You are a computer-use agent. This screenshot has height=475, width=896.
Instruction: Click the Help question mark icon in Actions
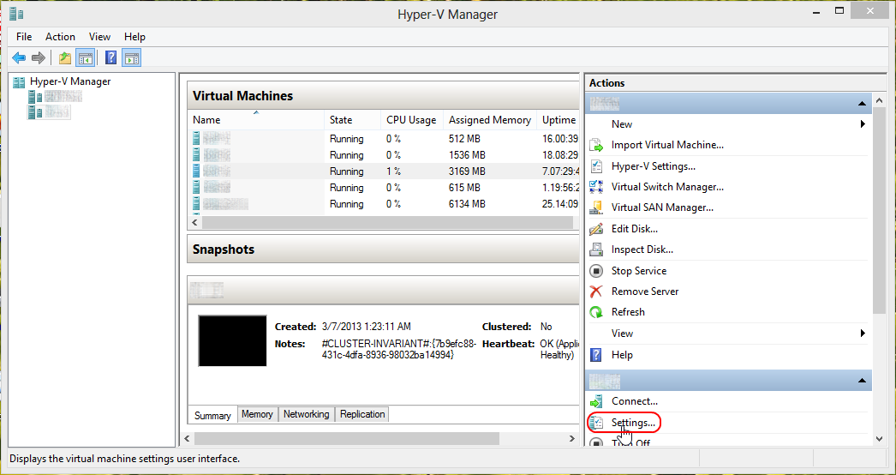pos(596,355)
